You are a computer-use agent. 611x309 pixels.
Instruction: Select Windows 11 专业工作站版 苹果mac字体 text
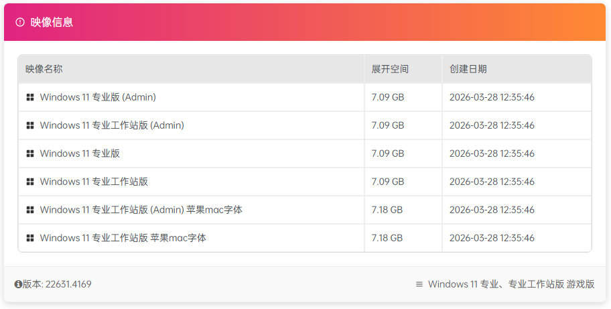tap(123, 238)
